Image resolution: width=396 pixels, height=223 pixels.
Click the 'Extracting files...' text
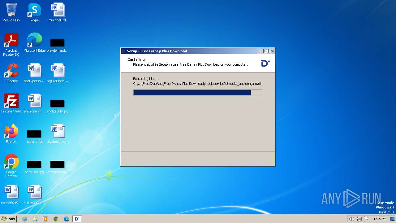click(146, 79)
